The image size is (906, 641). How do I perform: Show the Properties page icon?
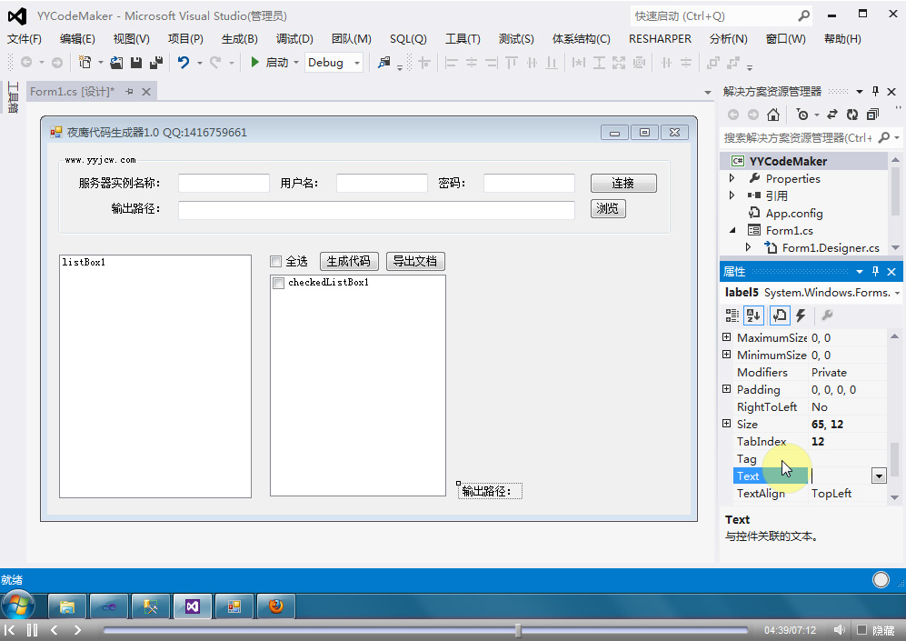point(780,315)
